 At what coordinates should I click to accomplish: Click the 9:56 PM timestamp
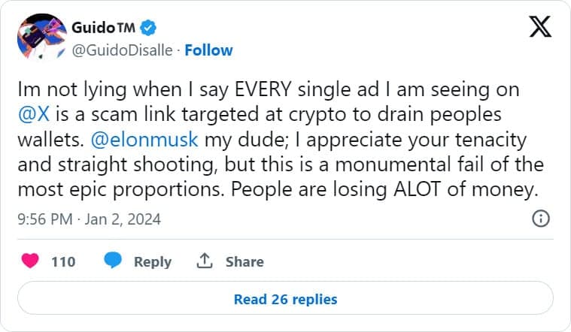(x=46, y=219)
